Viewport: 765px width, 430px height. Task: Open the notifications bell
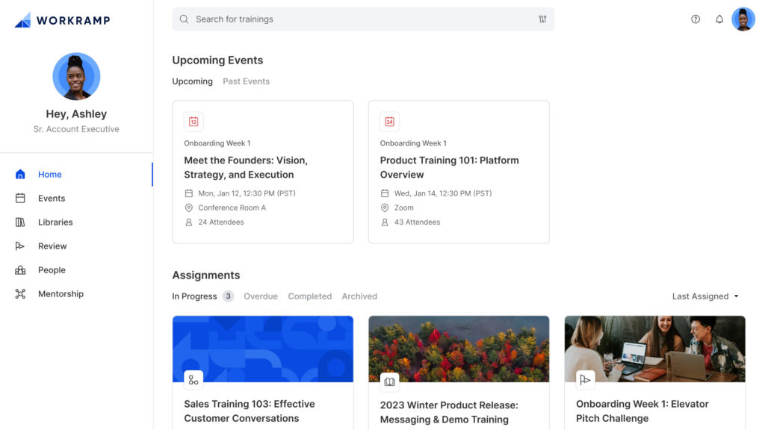click(719, 19)
